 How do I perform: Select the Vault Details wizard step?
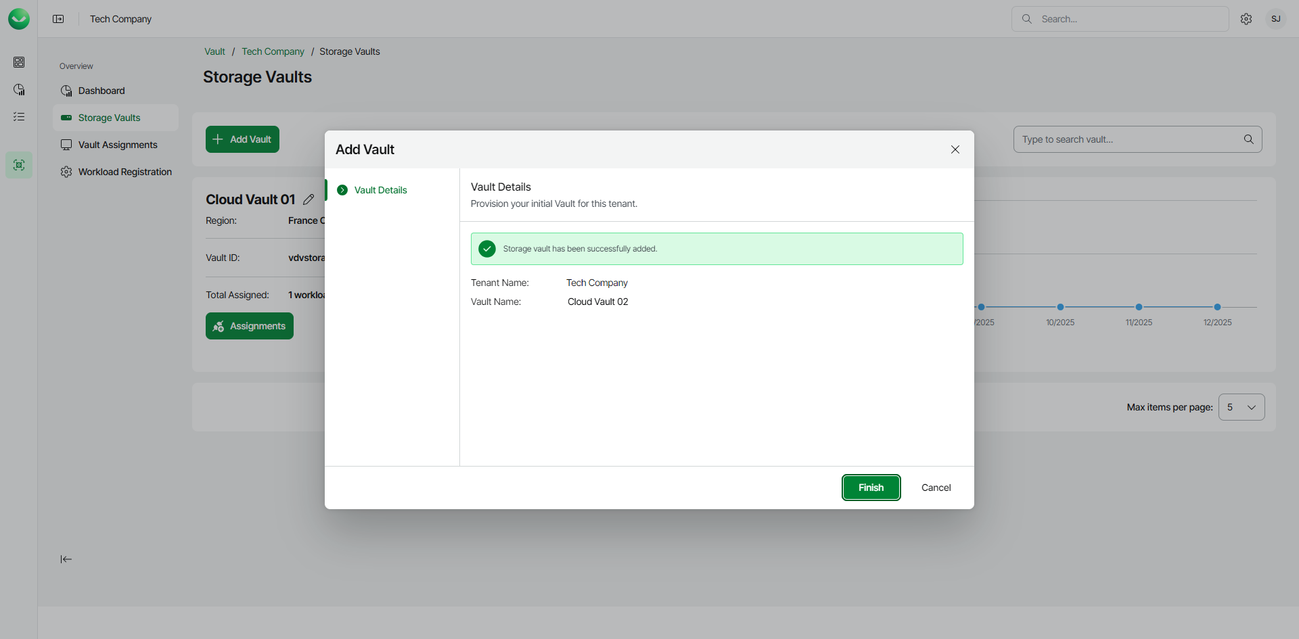pos(380,190)
